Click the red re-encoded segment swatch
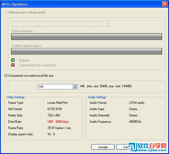 13,65
